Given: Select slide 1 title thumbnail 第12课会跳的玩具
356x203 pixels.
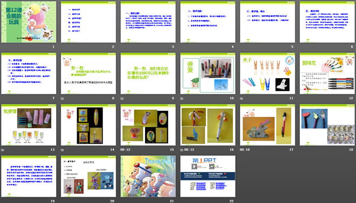Looking at the screenshot, I should [x=29, y=22].
